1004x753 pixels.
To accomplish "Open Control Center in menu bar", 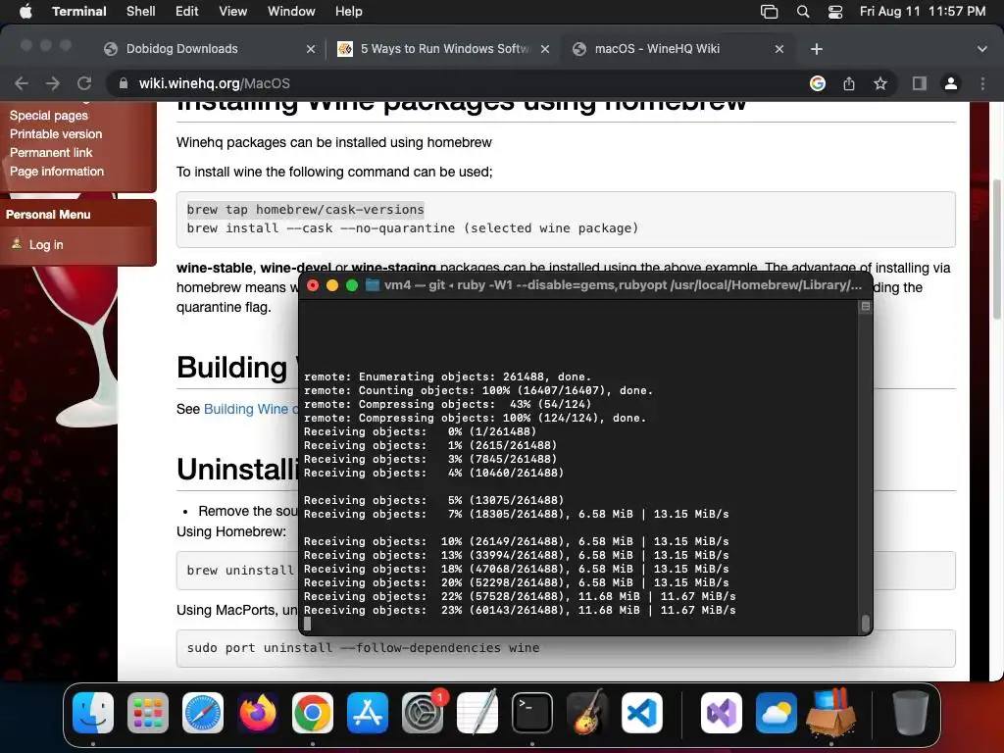I will 835,12.
